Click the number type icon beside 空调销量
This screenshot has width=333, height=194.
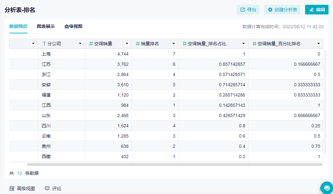pos(91,44)
